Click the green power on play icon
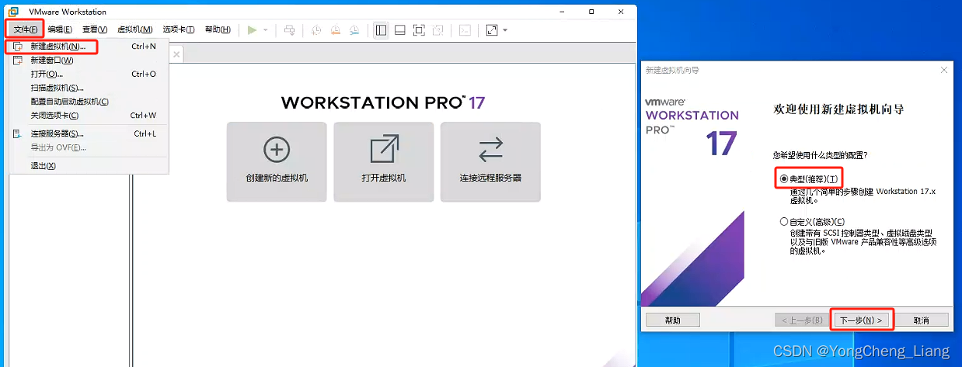 click(x=252, y=29)
